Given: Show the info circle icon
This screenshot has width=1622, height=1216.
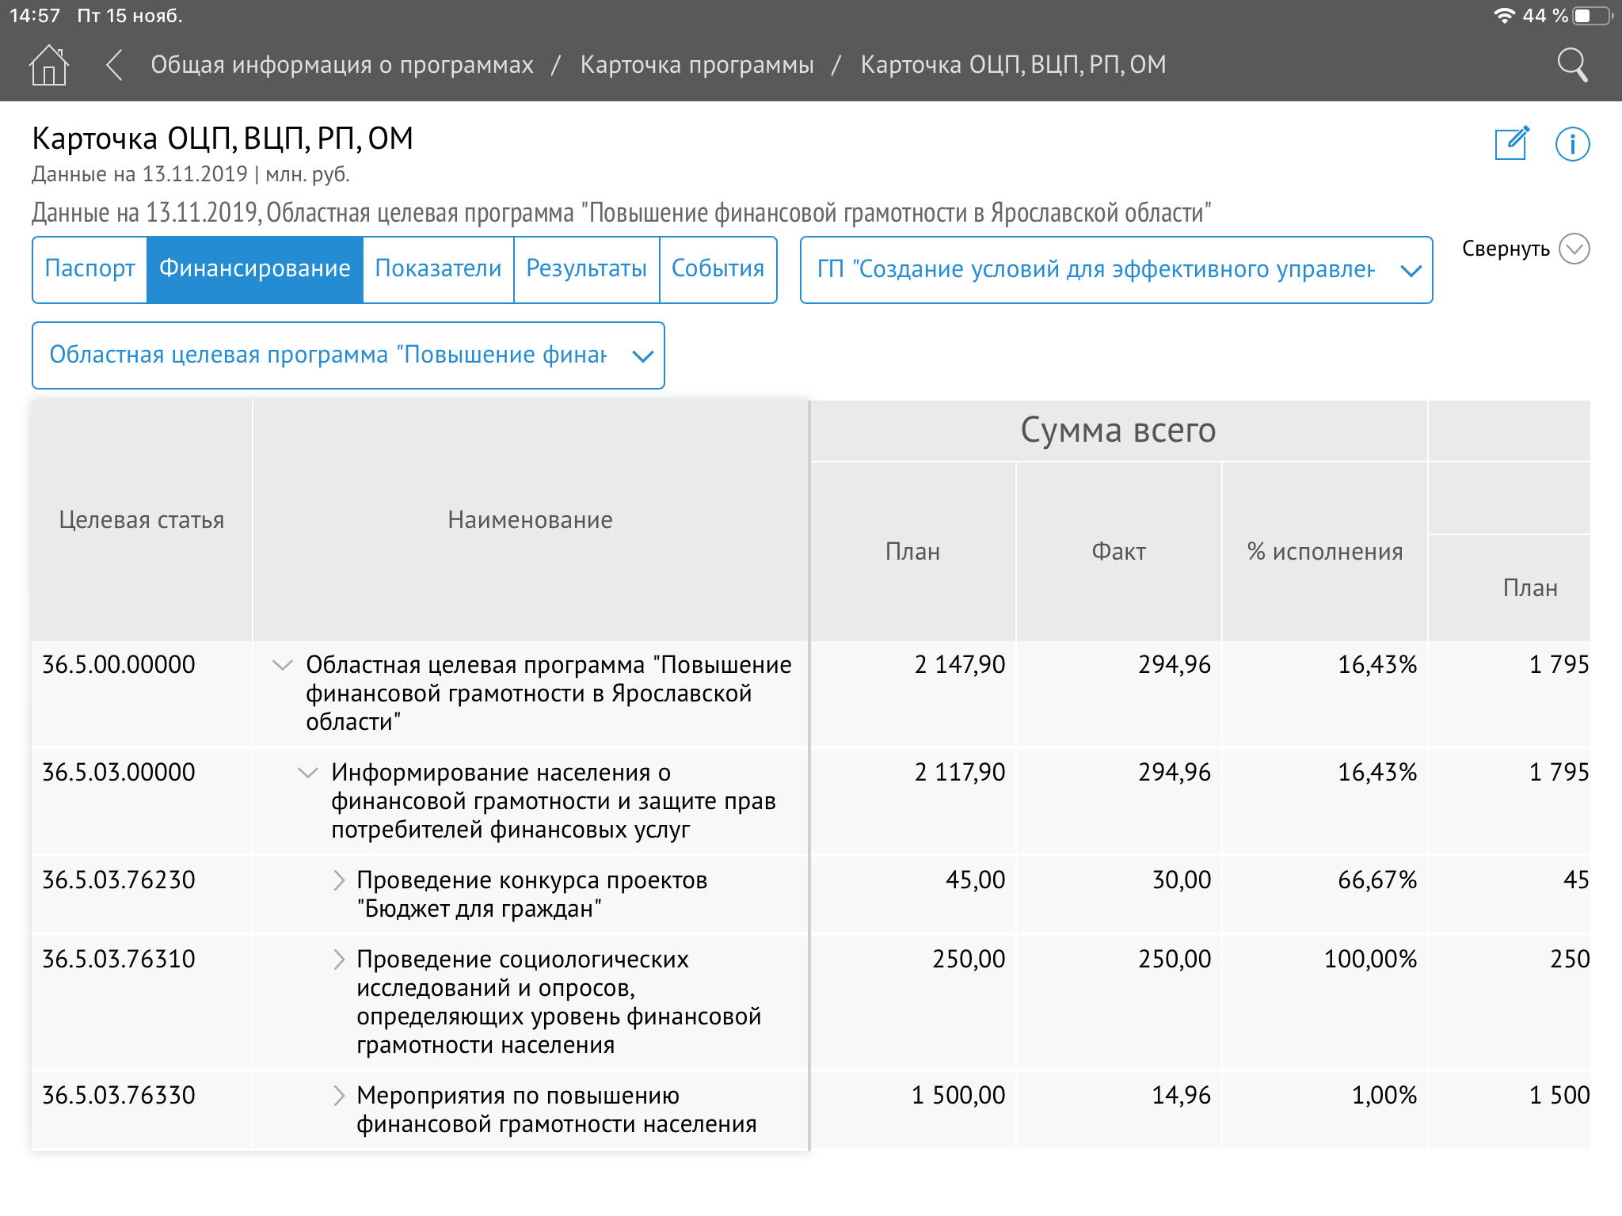Looking at the screenshot, I should (1572, 144).
